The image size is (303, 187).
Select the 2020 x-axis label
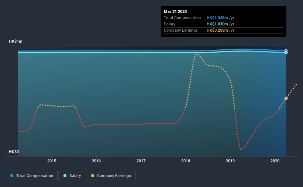(x=275, y=161)
